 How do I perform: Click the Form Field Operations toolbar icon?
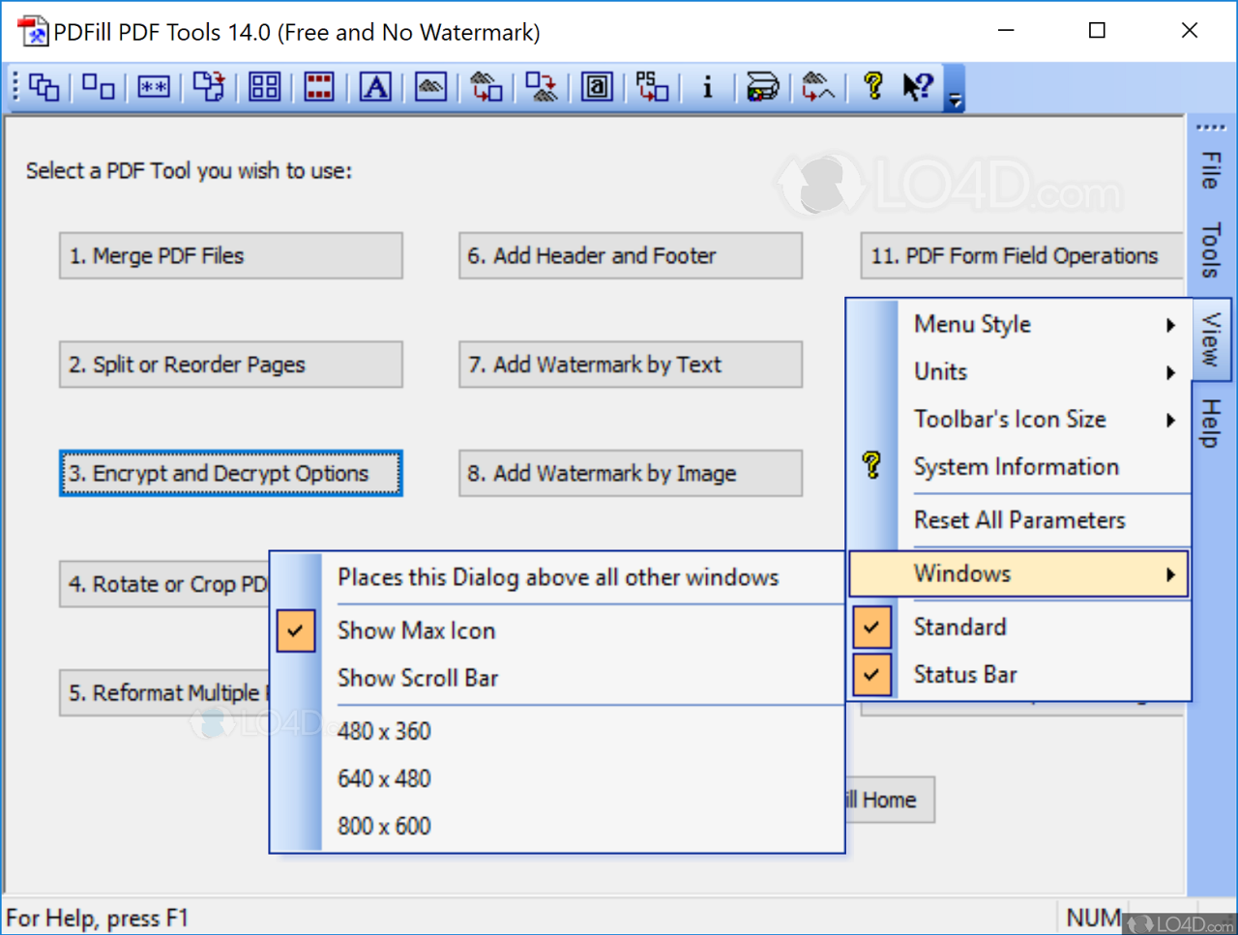pyautogui.click(x=597, y=87)
